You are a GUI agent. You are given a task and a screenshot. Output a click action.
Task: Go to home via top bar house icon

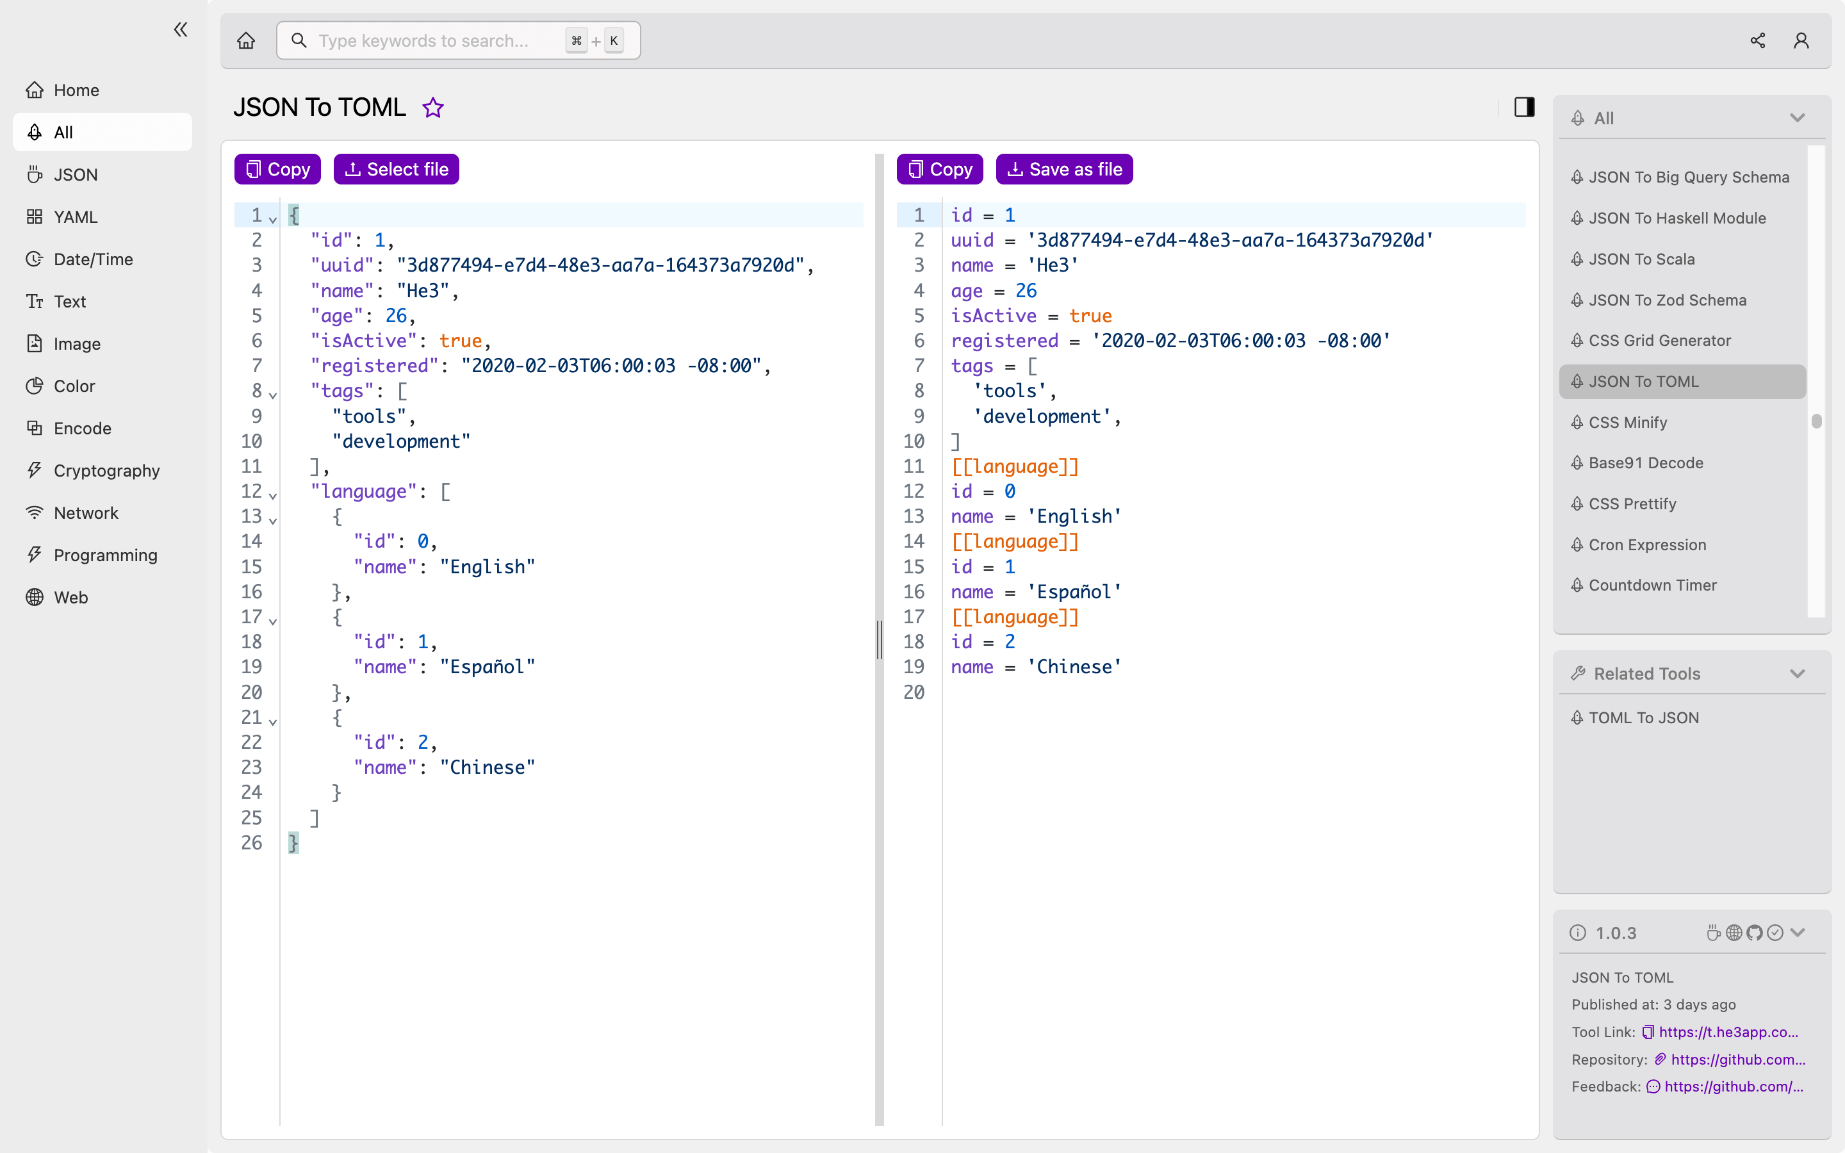tap(245, 40)
